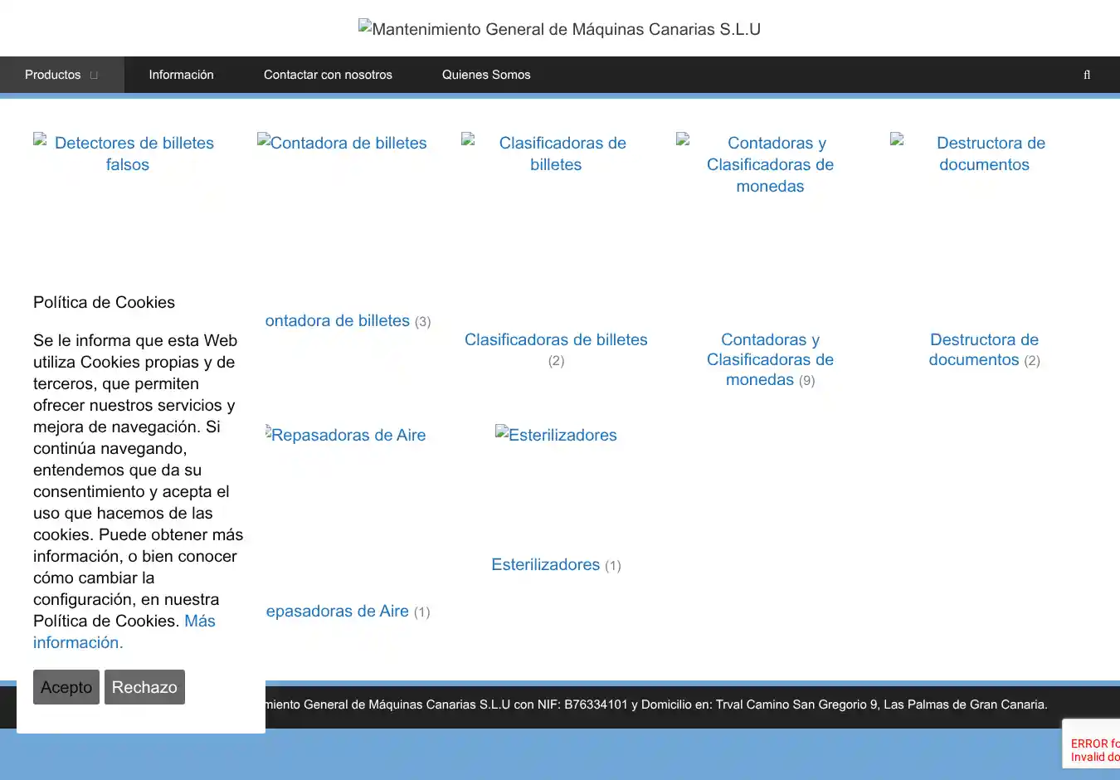Open the Información menu item
Viewport: 1120px width, 780px height.
(x=181, y=75)
